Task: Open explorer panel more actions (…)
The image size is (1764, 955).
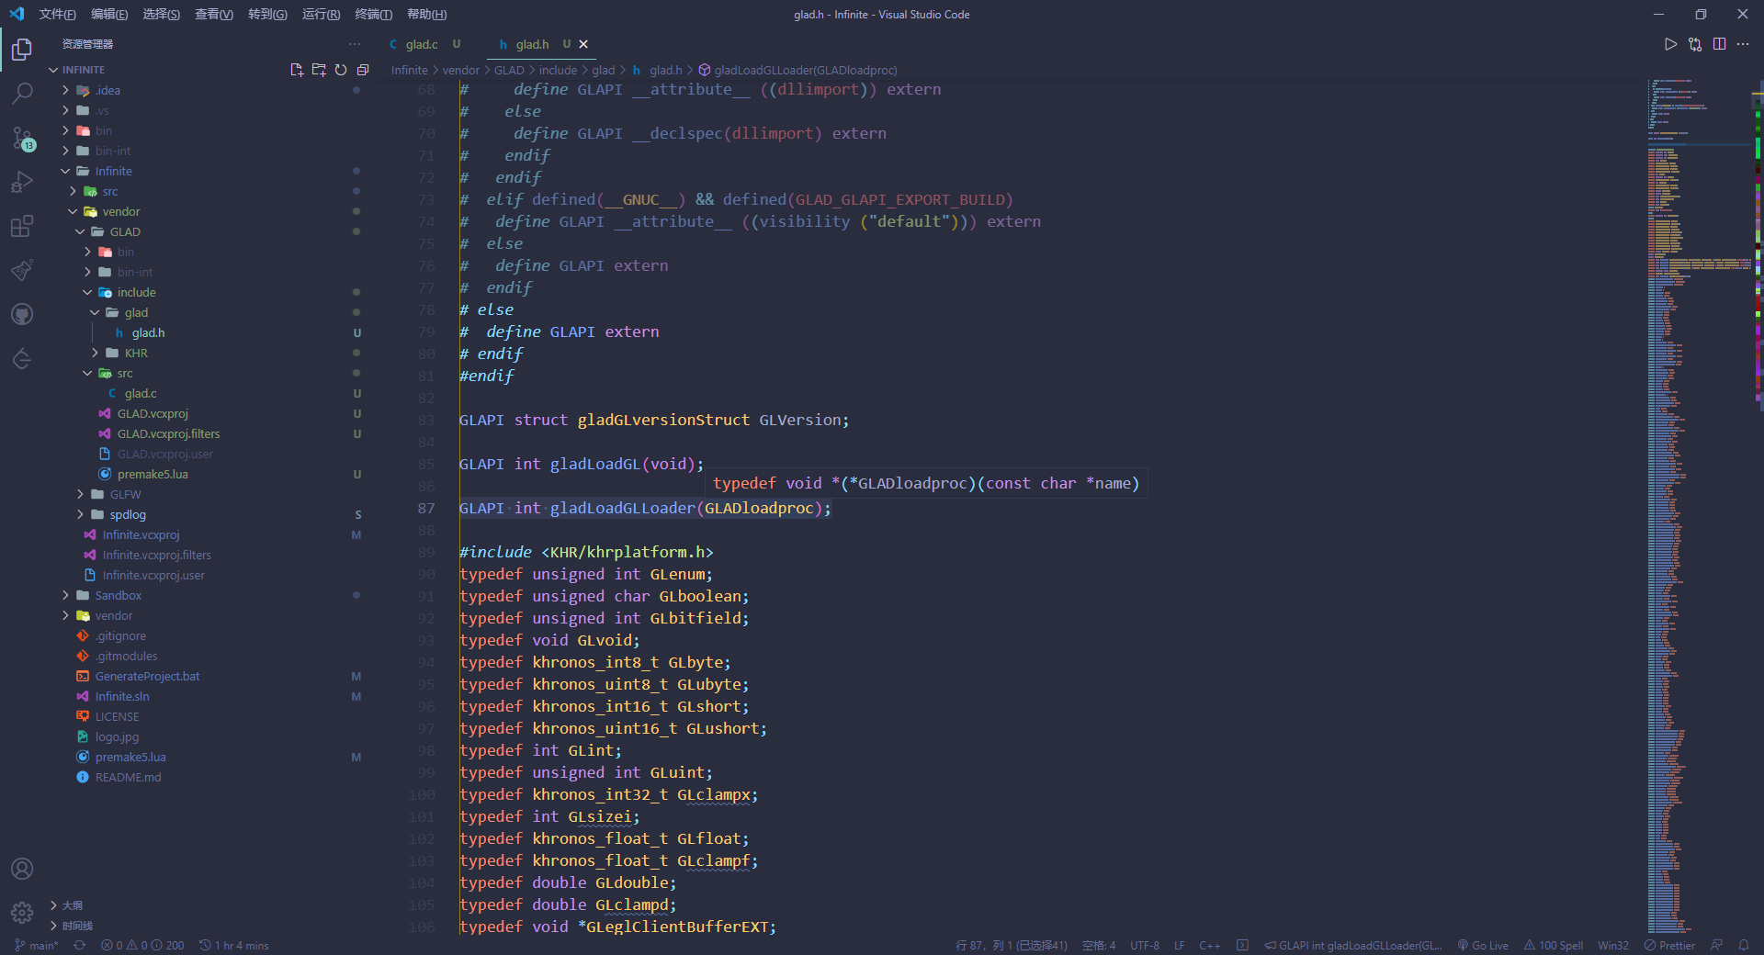Action: click(x=355, y=44)
